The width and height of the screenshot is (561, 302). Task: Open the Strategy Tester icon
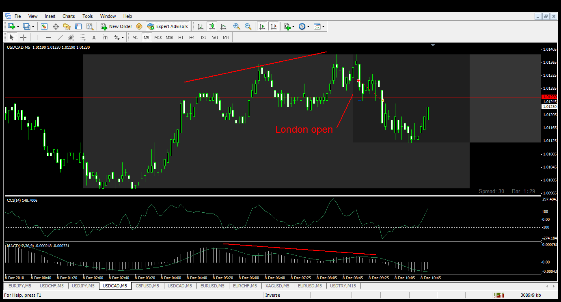pos(90,26)
